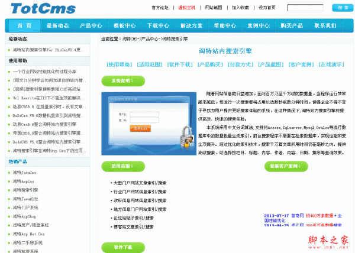Click the green 适用范围 label button
The image size is (355, 253).
[x=123, y=166]
